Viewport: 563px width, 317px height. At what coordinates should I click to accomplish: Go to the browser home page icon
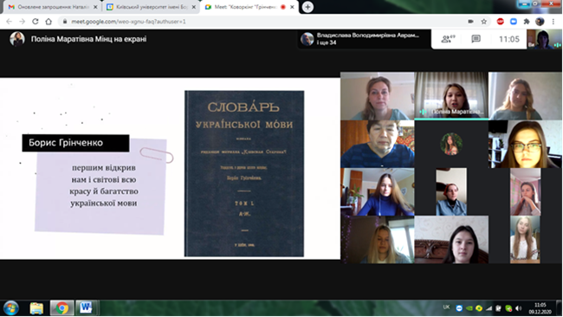tap(49, 22)
